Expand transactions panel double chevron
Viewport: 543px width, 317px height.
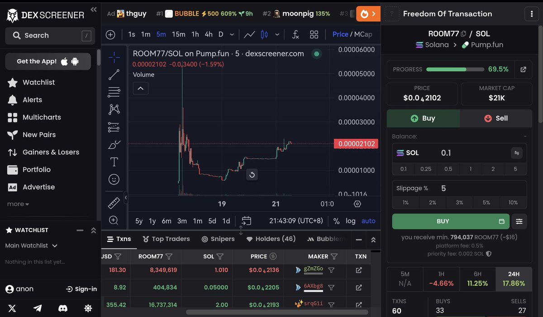click(x=373, y=240)
